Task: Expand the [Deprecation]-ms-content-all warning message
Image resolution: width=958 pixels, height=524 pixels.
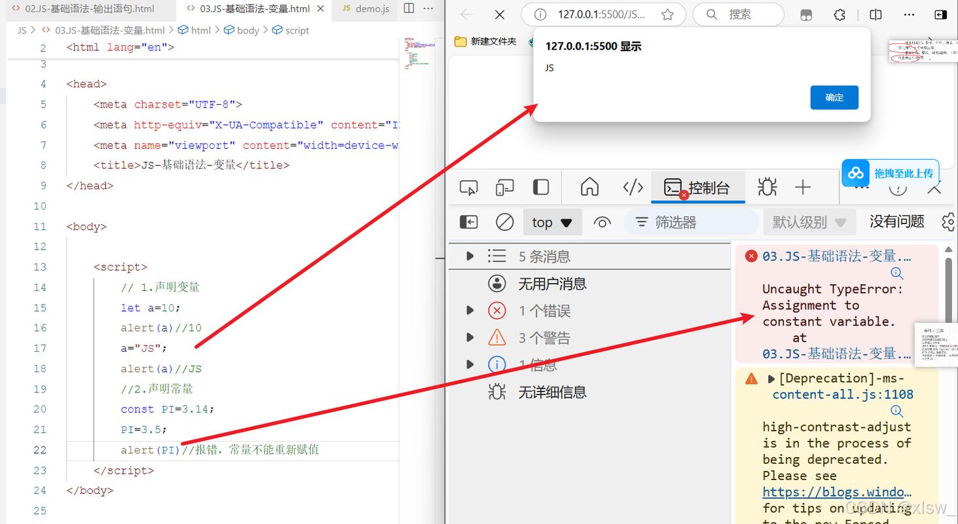Action: tap(771, 378)
